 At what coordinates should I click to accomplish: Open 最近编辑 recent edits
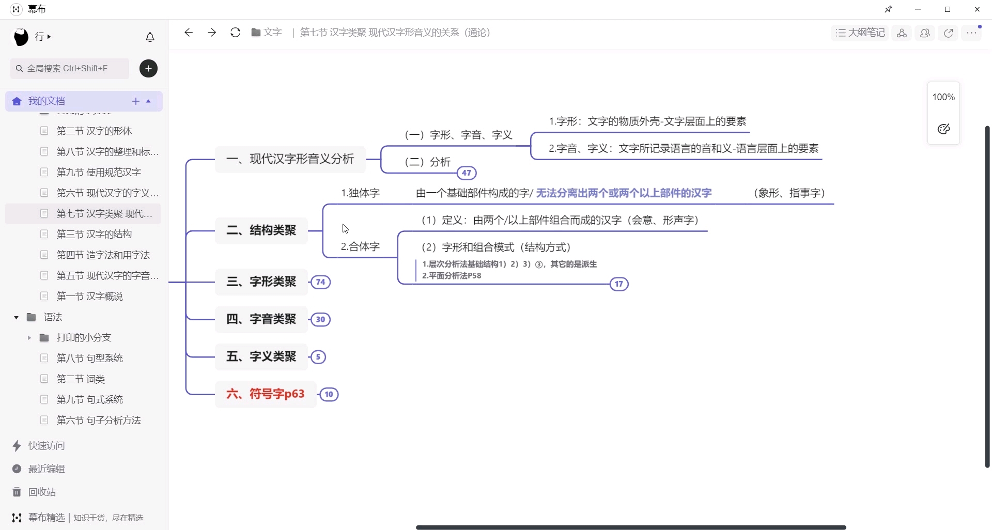39,469
